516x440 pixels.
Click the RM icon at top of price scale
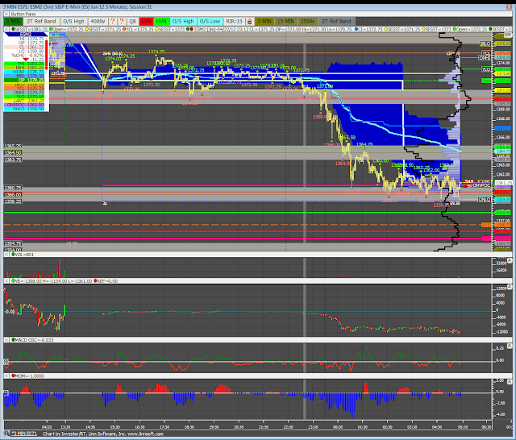coord(507,35)
